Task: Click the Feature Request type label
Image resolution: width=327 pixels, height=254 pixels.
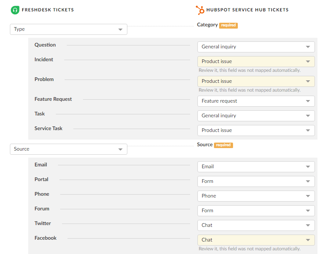Action: [53, 99]
